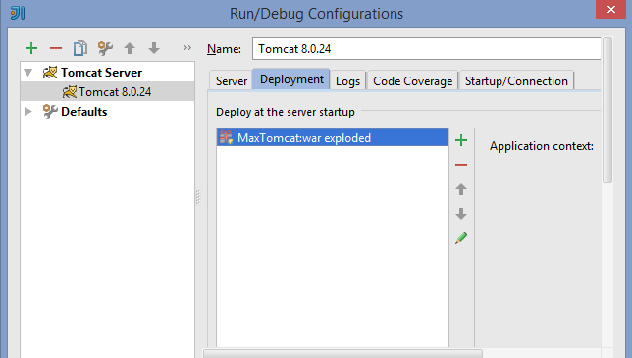Move the artifact down in the deploy list

click(x=461, y=214)
